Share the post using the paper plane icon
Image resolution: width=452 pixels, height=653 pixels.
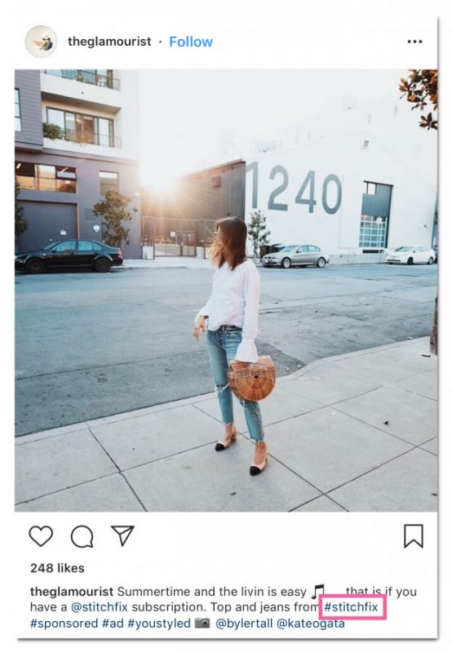122,535
